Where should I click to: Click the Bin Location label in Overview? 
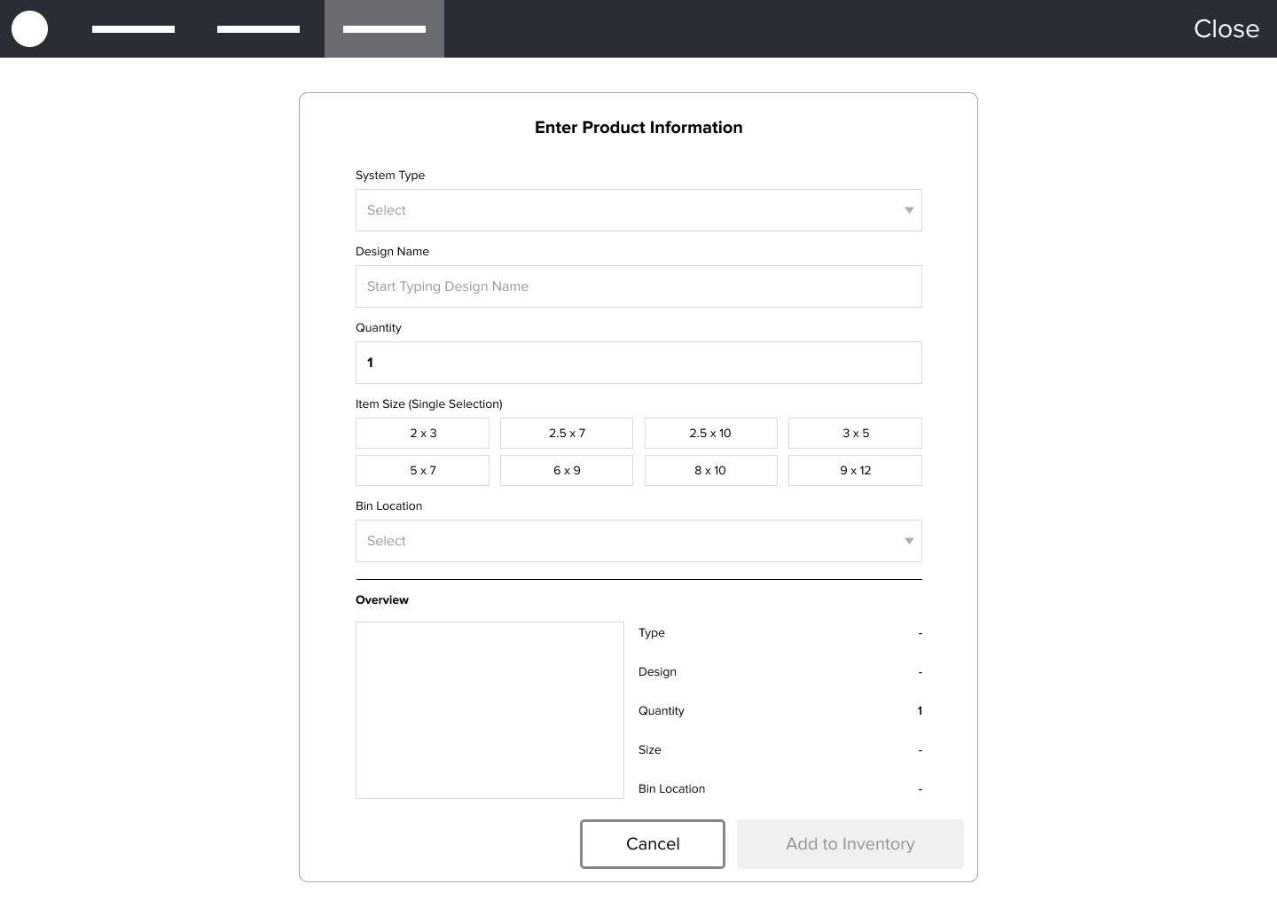pos(671,789)
